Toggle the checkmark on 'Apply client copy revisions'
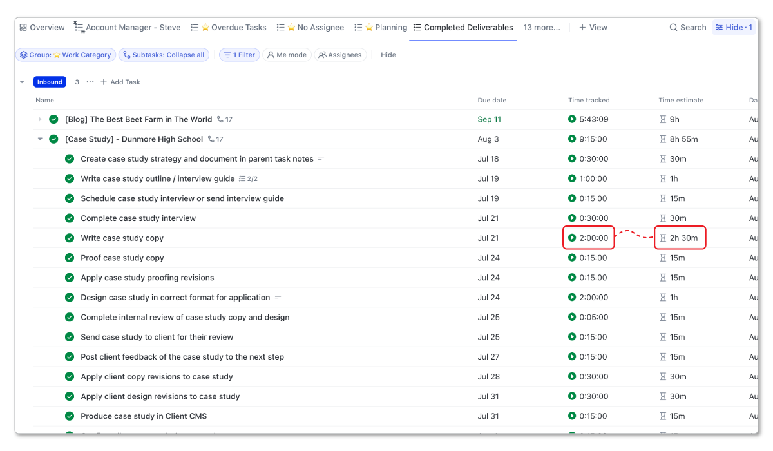773x451 pixels. (70, 376)
